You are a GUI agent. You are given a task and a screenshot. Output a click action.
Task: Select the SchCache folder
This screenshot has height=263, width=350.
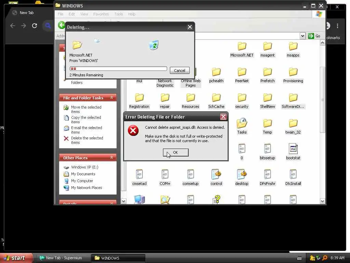pos(216,101)
